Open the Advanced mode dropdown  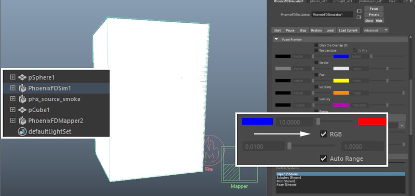(376, 30)
